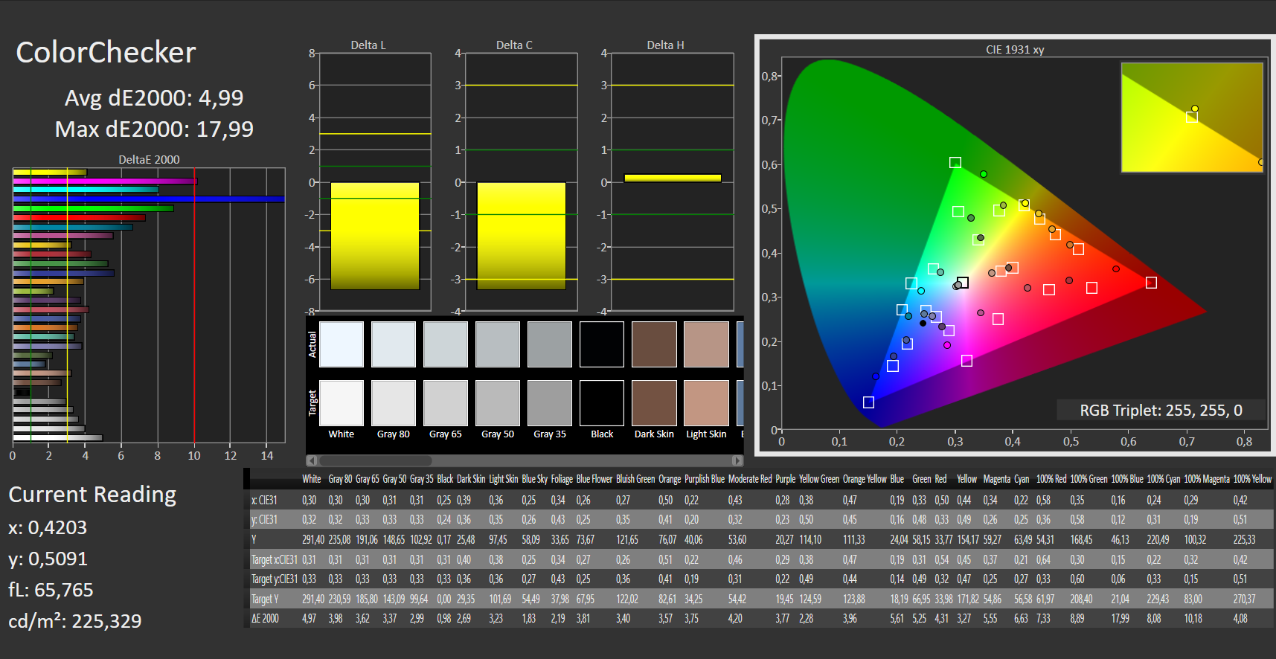Click the 4,97 ΔE value under White column

click(309, 618)
